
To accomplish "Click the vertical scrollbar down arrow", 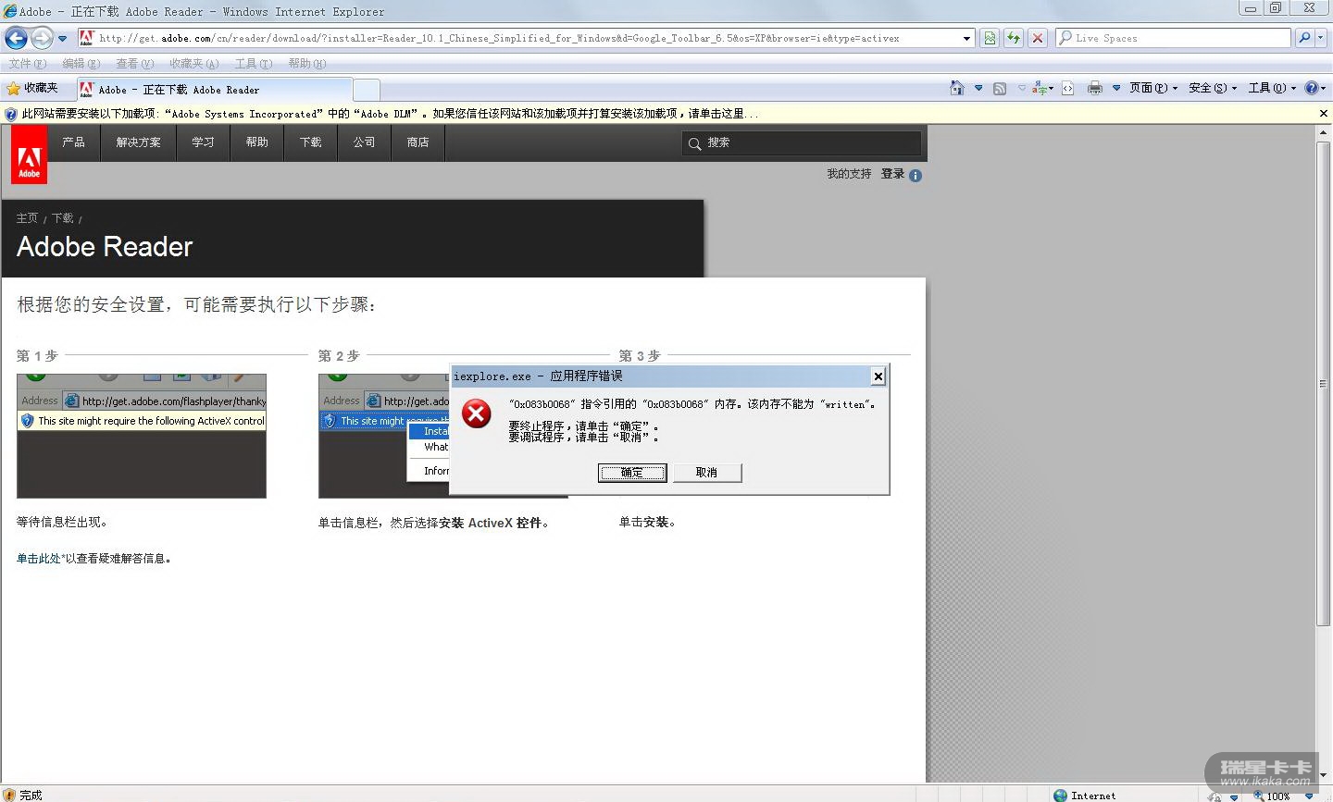I will pos(1324,775).
